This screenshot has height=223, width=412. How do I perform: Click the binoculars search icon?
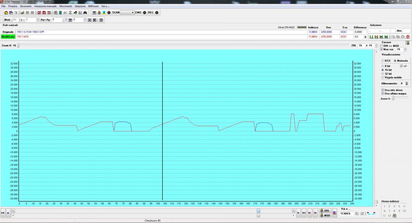point(85,13)
